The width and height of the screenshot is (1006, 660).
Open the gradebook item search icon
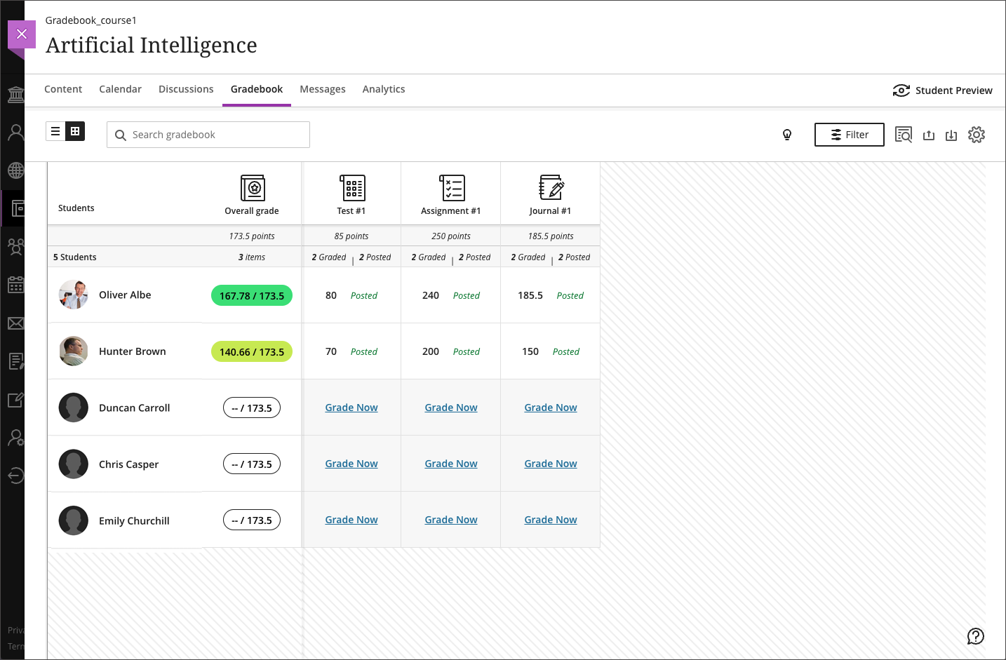coord(903,135)
